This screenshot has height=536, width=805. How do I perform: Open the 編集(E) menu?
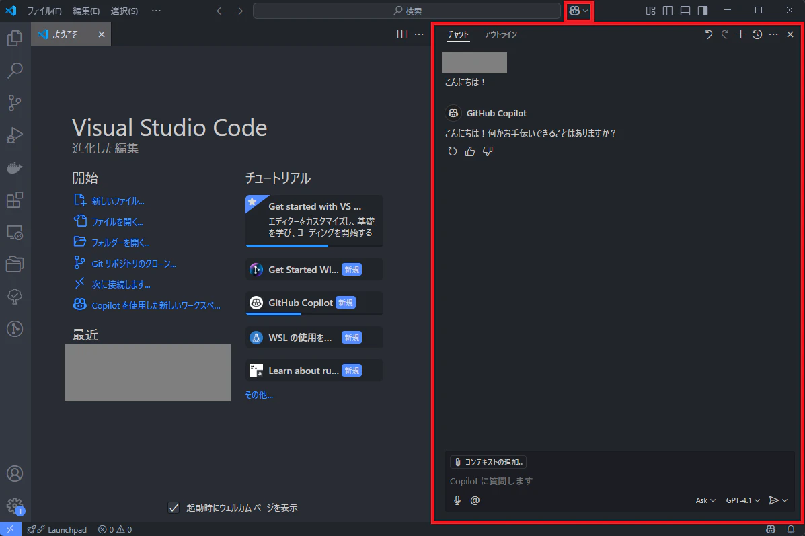(85, 11)
